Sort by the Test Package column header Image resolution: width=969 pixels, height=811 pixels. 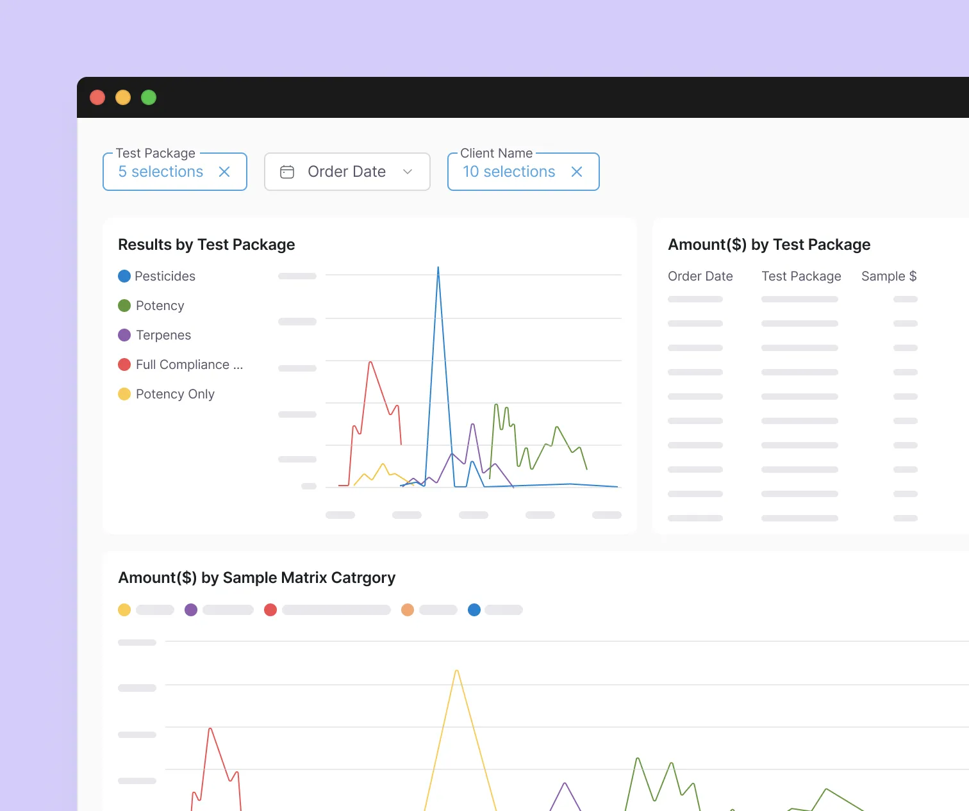pos(801,276)
